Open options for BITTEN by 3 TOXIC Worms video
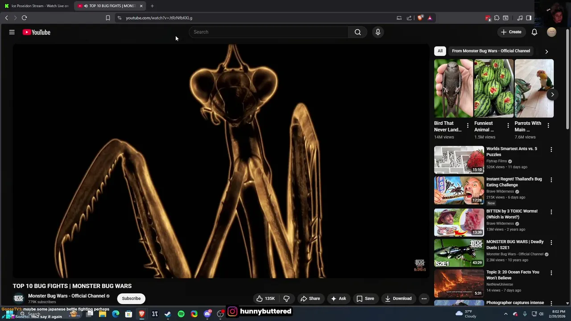571x321 pixels. pos(551,212)
